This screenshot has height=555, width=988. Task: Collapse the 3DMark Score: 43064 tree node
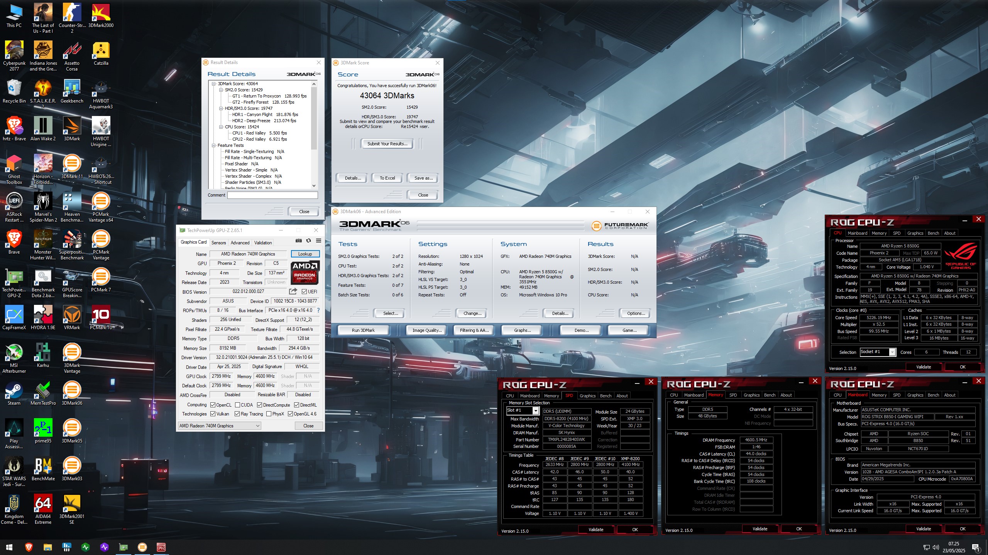214,84
